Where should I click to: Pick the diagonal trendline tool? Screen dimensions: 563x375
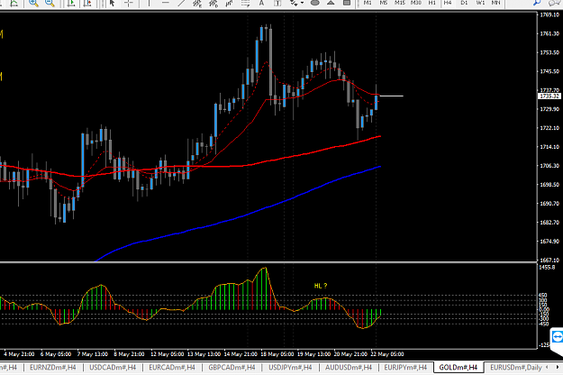tap(181, 4)
